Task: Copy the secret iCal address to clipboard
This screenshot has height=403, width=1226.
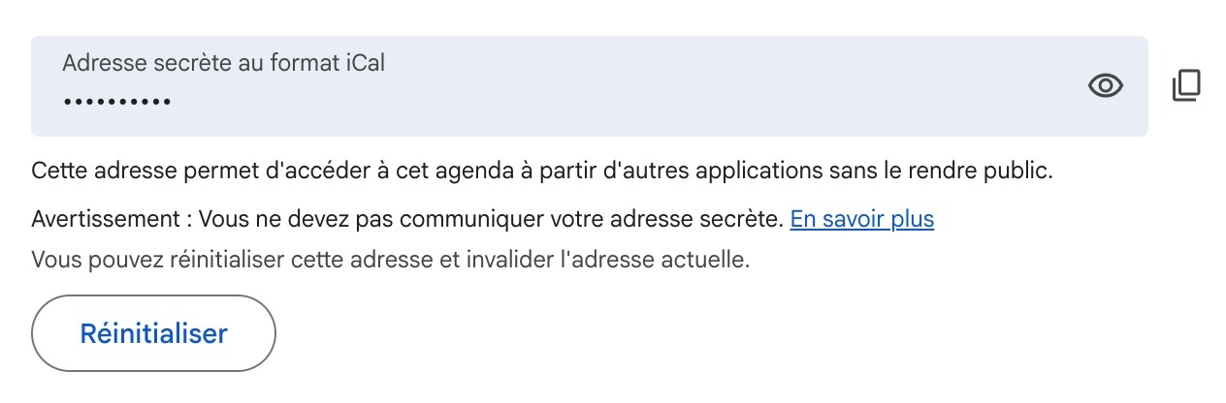Action: click(x=1186, y=85)
